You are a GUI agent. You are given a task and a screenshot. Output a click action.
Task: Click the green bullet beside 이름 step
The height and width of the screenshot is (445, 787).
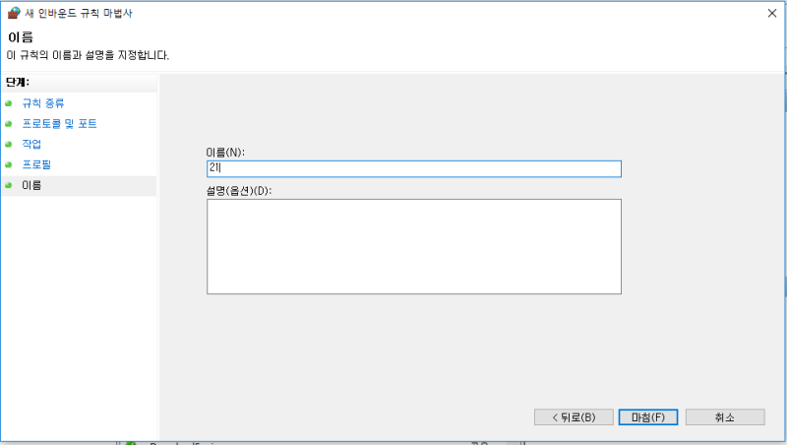tap(9, 185)
